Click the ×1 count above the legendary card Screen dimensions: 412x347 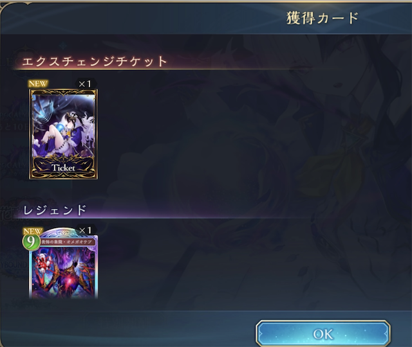click(x=85, y=230)
